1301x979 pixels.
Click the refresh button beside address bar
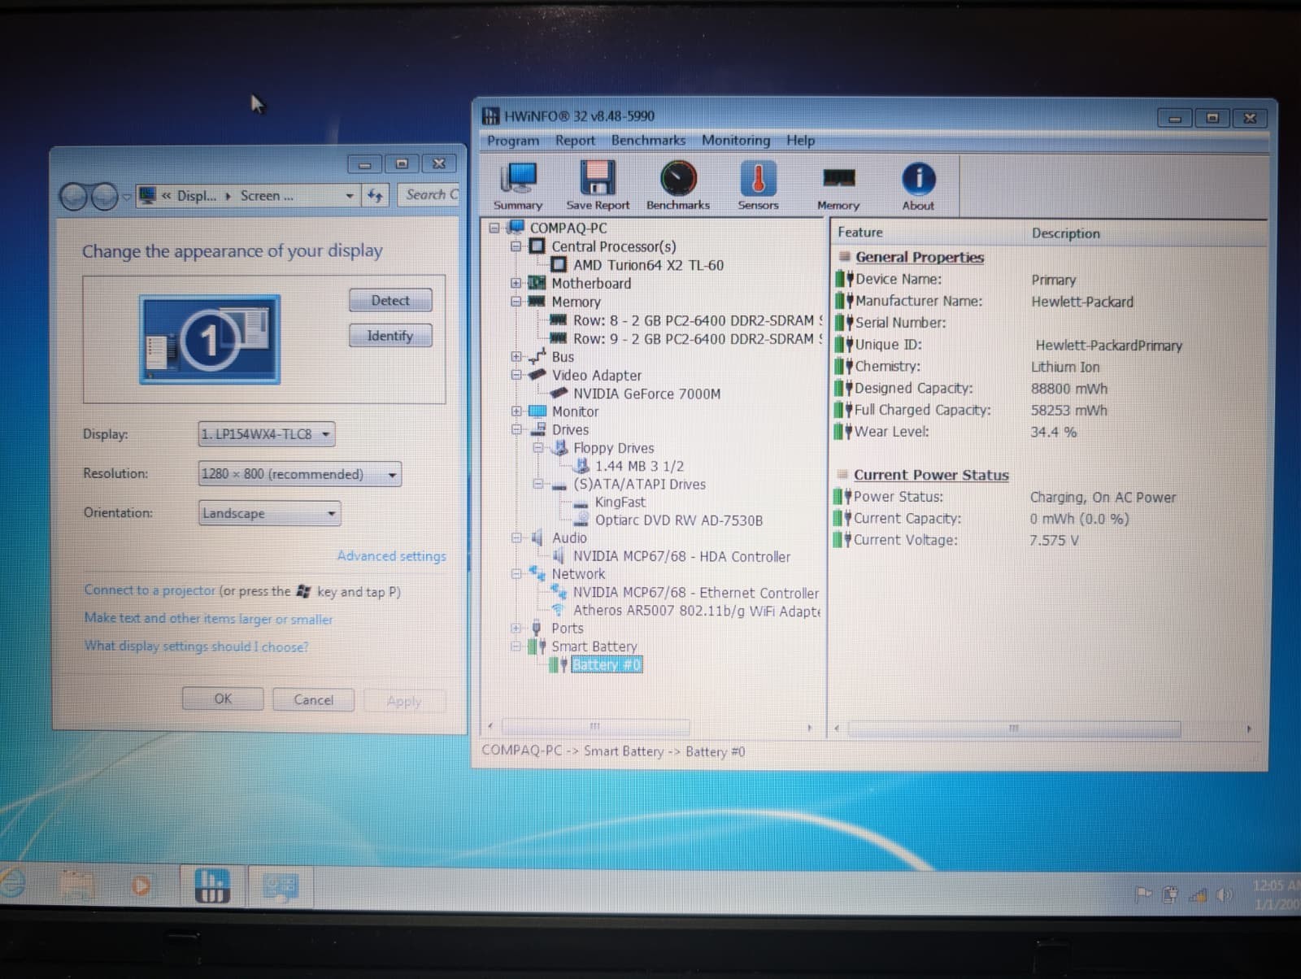coord(375,195)
